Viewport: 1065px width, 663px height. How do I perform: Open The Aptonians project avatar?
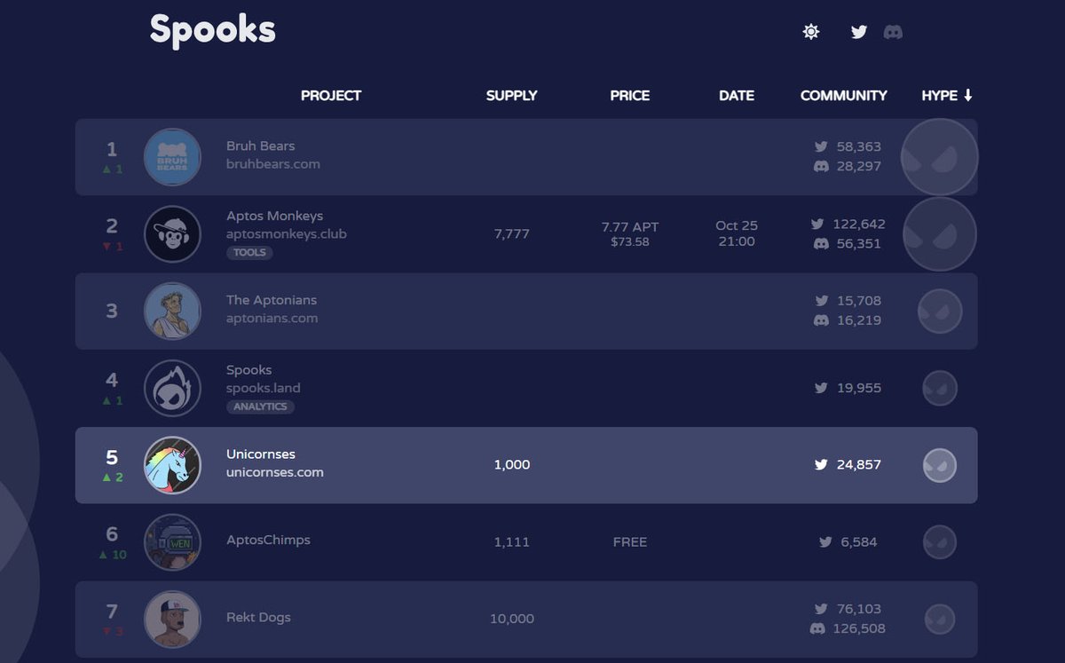(172, 311)
